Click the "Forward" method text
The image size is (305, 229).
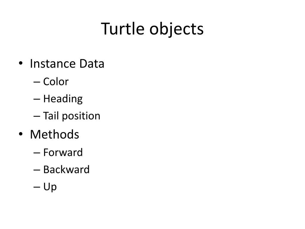63,152
